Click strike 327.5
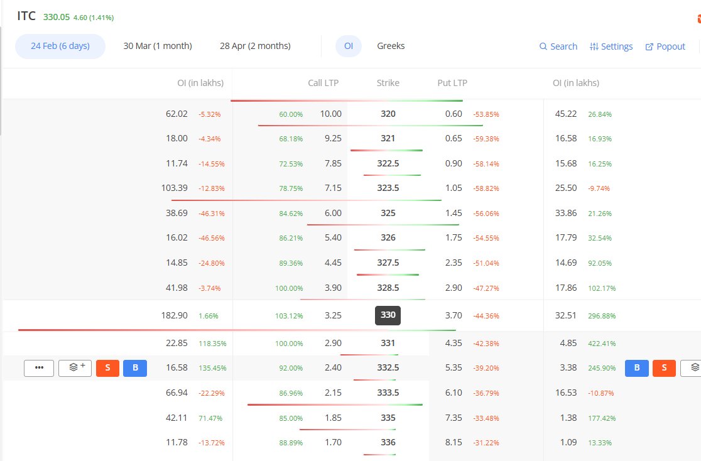Image resolution: width=701 pixels, height=461 pixels. 388,263
